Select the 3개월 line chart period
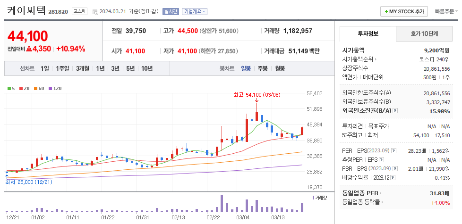The width and height of the screenshot is (462, 224). click(83, 68)
